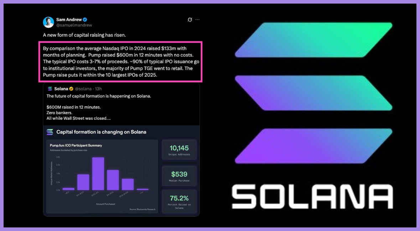Open the @solana handle
420x231 pixels.
[83, 89]
